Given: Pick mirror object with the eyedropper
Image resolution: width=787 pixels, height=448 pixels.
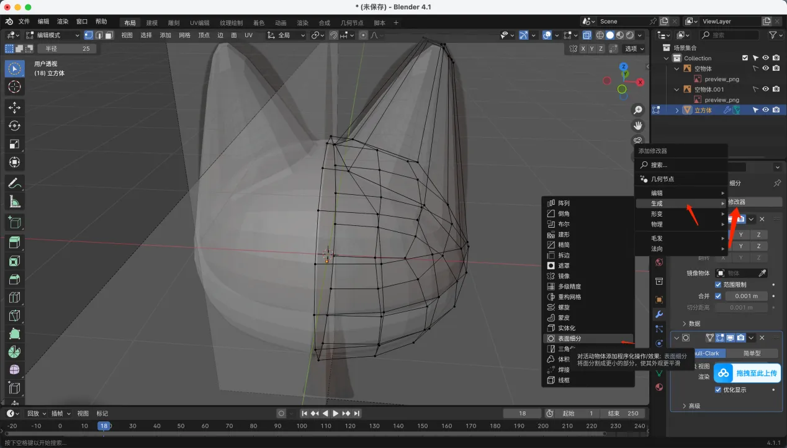Looking at the screenshot, I should click(x=763, y=273).
